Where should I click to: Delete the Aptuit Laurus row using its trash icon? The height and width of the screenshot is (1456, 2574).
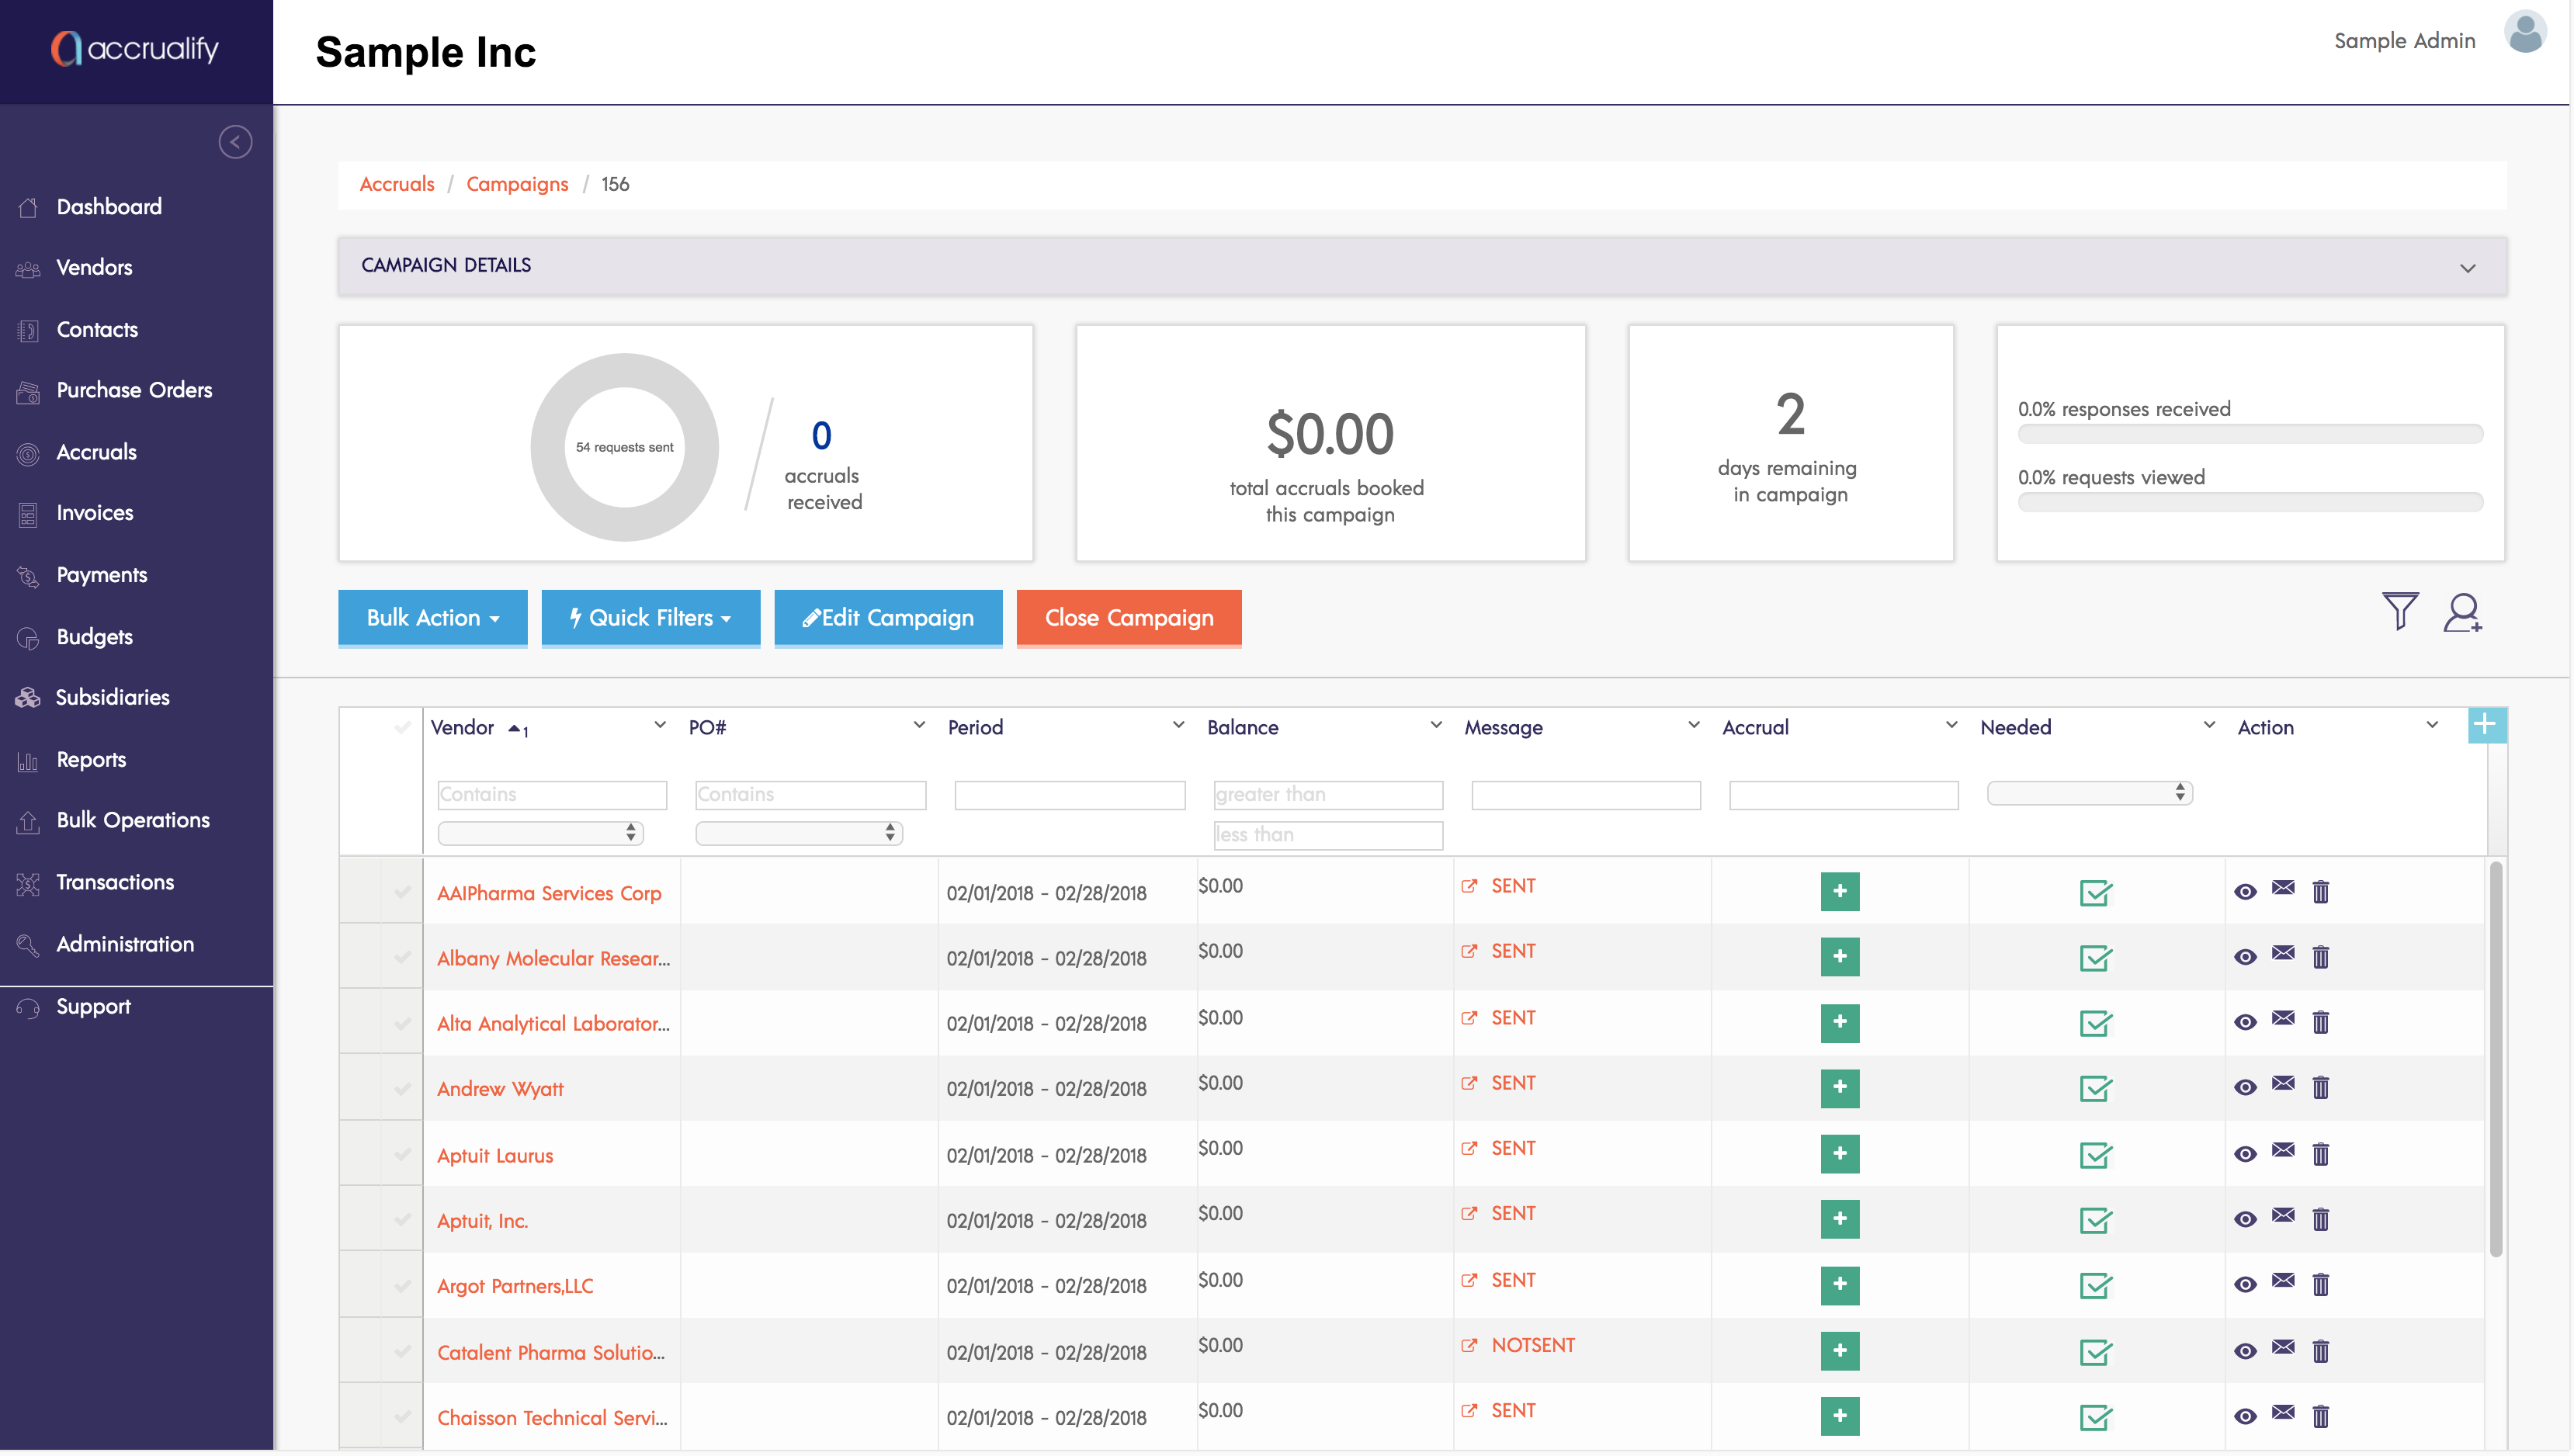[2320, 1154]
